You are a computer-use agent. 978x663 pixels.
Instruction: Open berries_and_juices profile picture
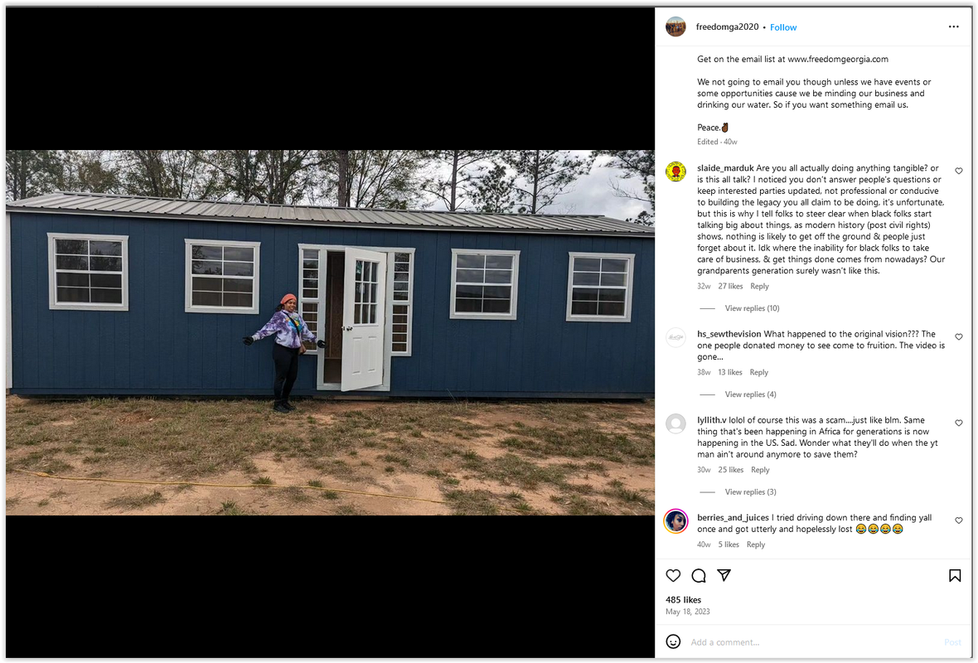675,520
